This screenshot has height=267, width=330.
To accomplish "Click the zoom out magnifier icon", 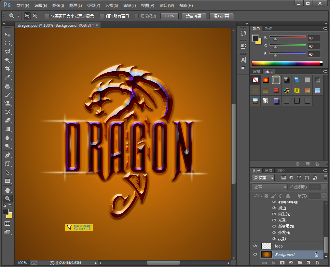I will click(35, 16).
